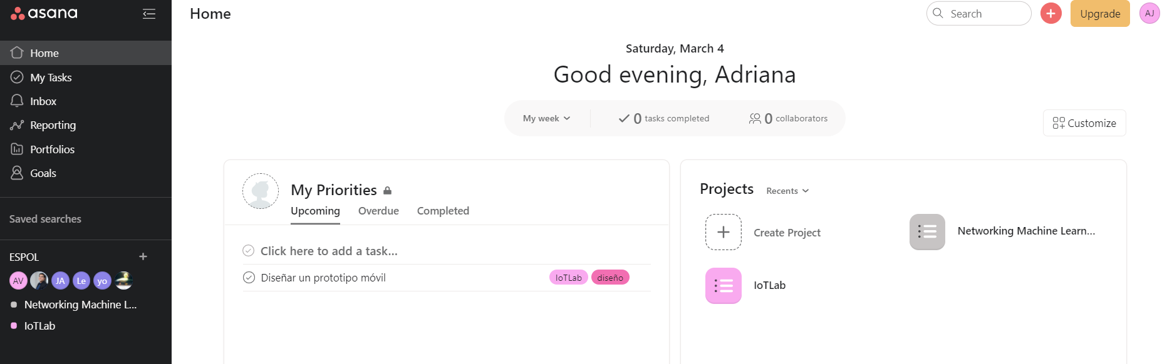1162x364 pixels.
Task: Go to Goals in sidebar
Action: 43,173
